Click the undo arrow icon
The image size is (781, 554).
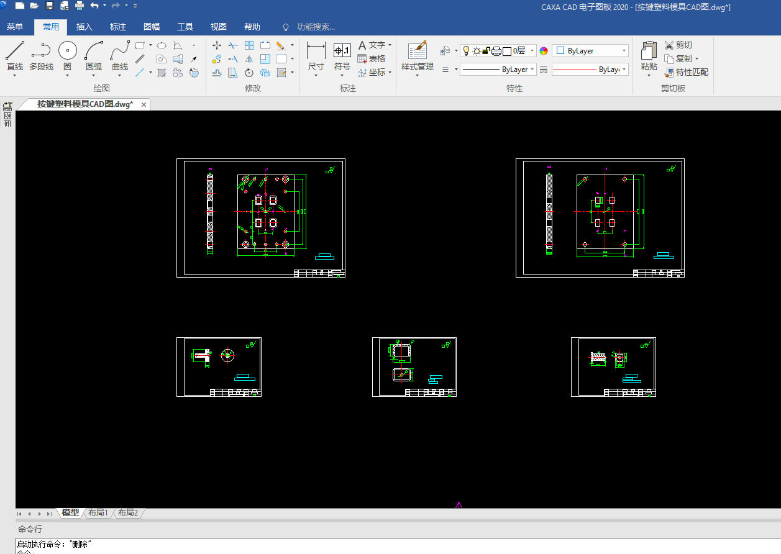[94, 6]
